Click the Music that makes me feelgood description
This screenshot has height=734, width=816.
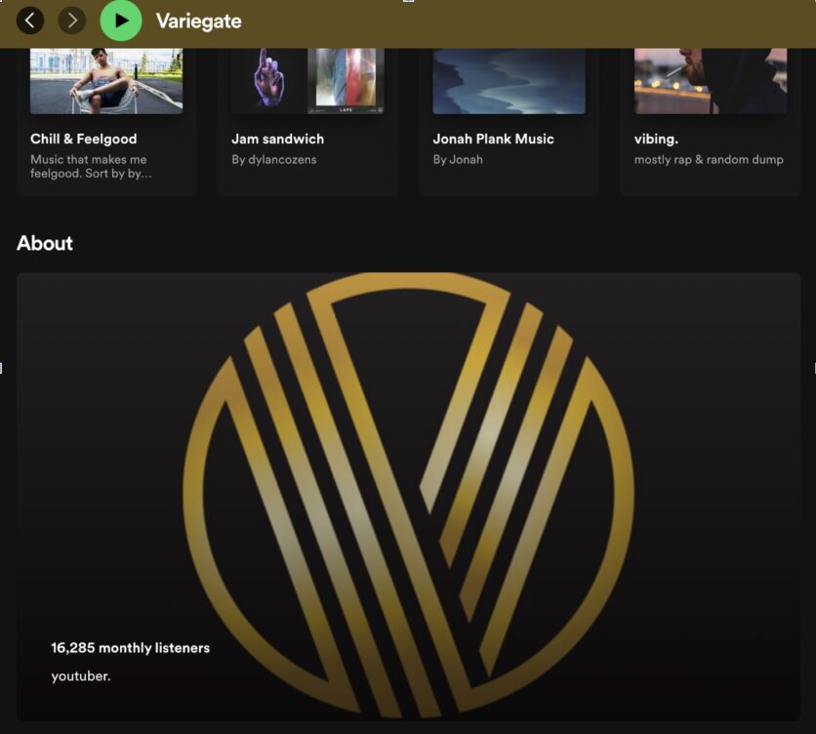[x=91, y=167]
